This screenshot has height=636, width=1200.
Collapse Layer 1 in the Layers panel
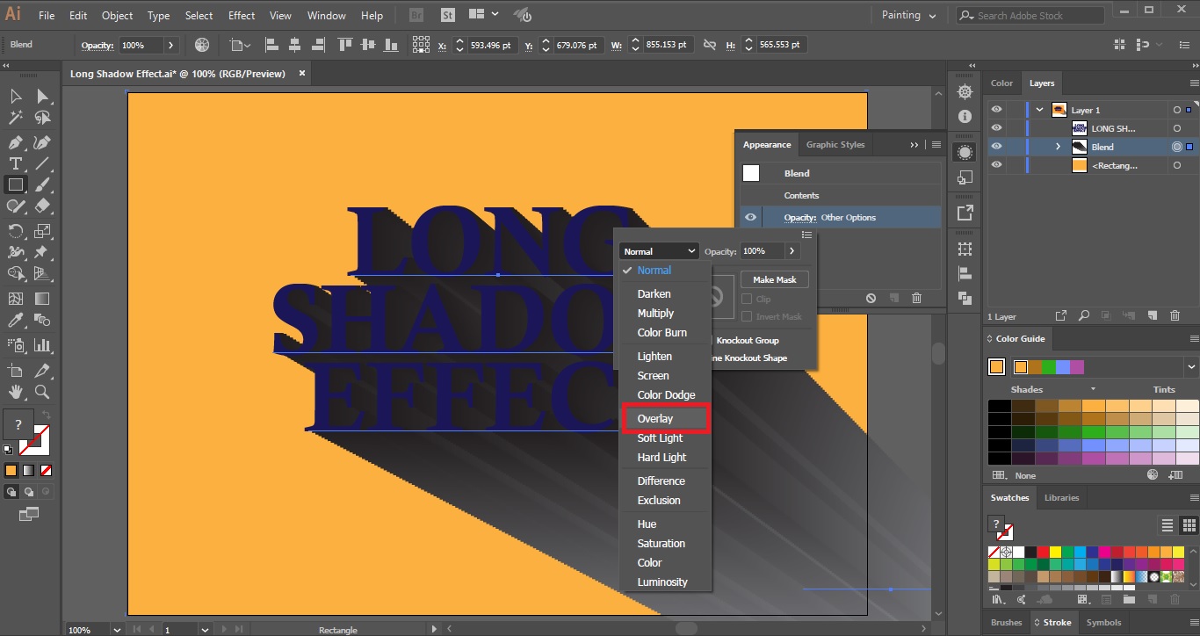[x=1039, y=109]
